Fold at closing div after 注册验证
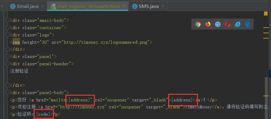 pos(7,85)
